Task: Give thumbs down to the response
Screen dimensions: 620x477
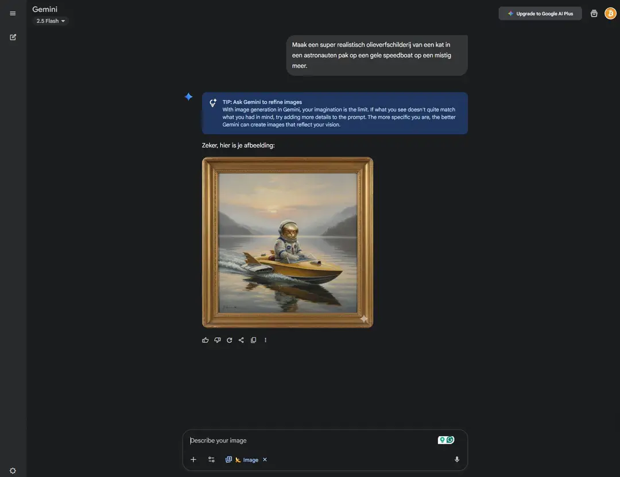Action: click(x=218, y=340)
